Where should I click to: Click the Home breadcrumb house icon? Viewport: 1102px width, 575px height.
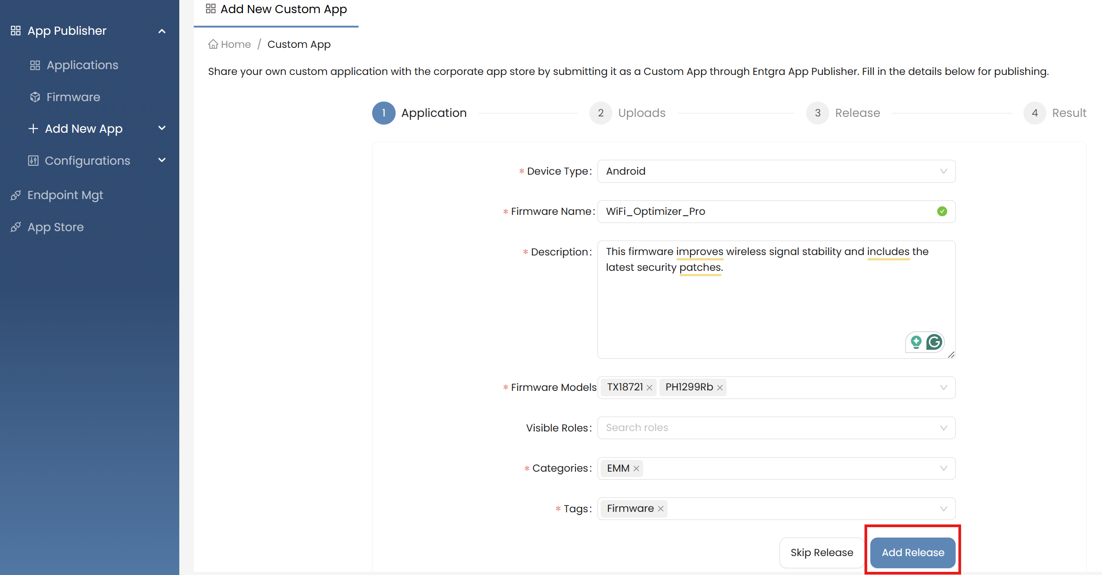213,44
